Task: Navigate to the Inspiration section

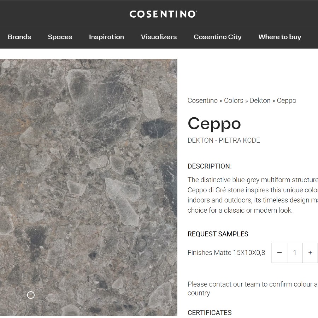Action: coord(106,37)
